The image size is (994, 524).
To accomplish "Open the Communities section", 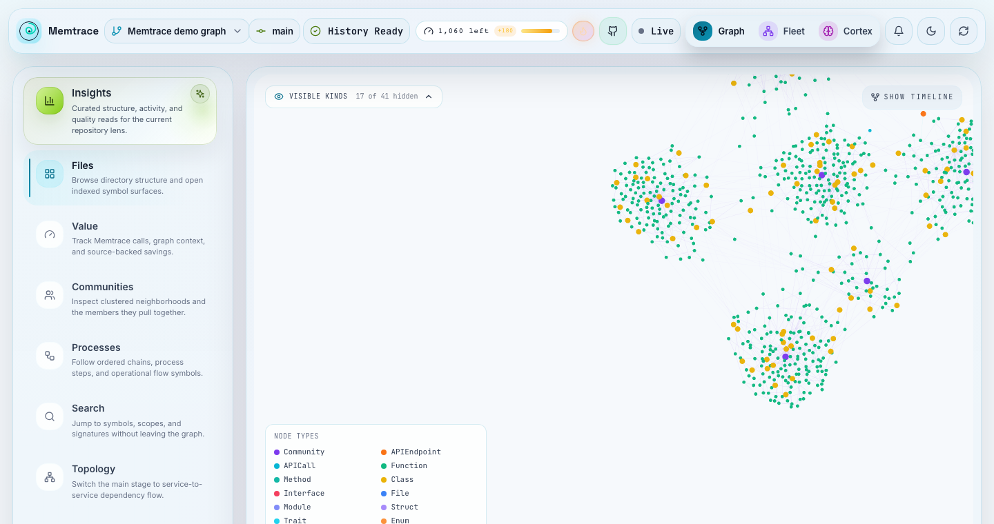I will tap(120, 299).
